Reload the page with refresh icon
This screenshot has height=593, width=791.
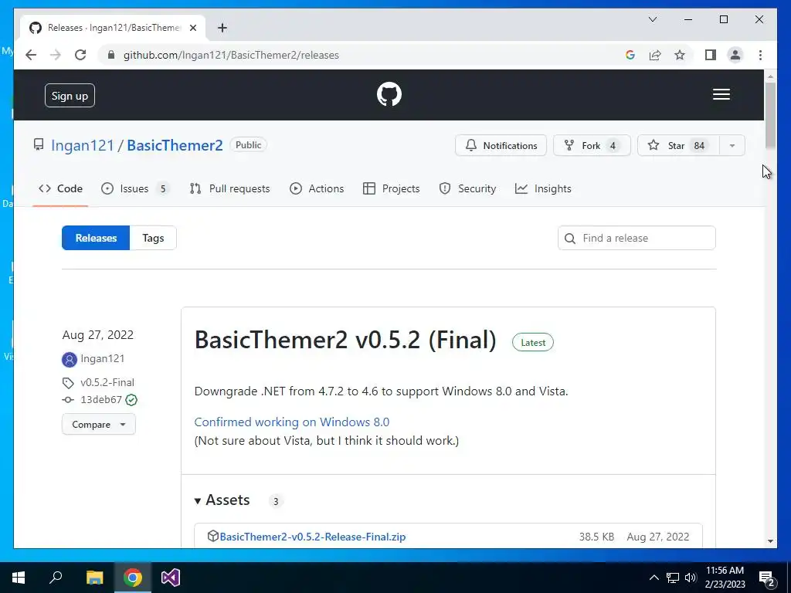coord(80,55)
